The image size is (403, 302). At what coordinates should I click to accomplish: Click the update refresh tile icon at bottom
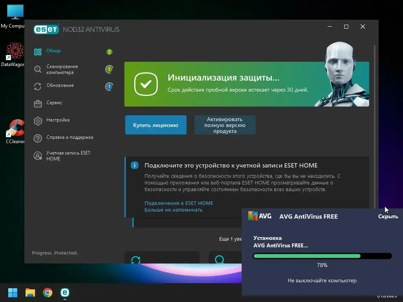(x=136, y=260)
